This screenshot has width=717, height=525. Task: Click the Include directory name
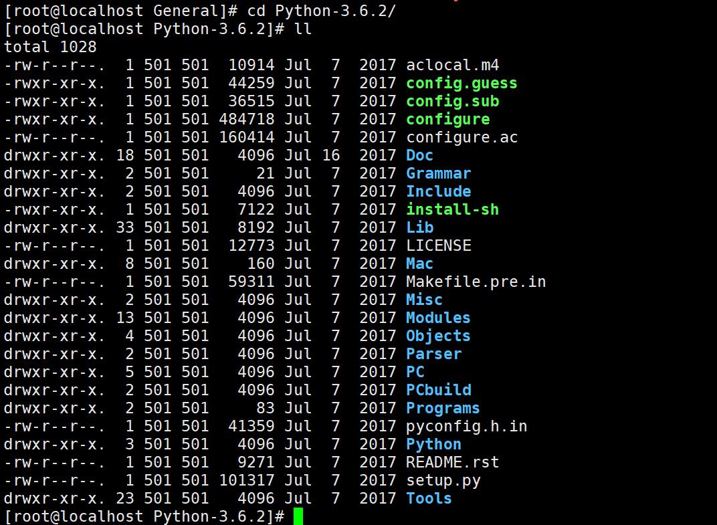tap(439, 192)
